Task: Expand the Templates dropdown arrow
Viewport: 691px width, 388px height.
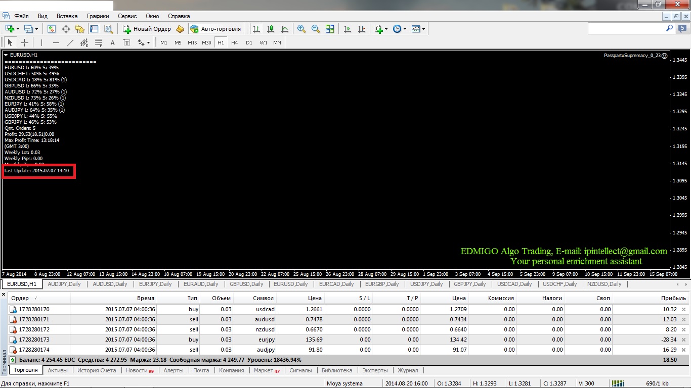Action: [423, 29]
